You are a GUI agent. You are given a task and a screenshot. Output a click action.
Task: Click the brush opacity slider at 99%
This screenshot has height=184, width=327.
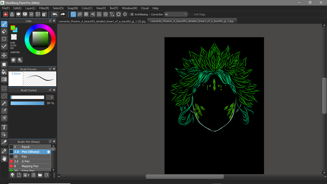pyautogui.click(x=27, y=103)
